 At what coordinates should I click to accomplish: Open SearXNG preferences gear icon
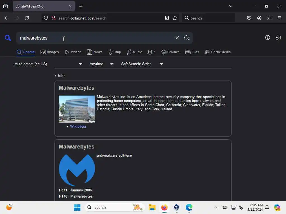(278, 38)
